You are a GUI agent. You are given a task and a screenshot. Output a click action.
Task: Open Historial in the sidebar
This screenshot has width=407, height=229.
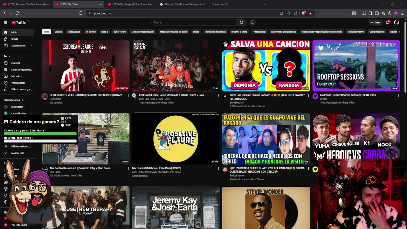[18, 63]
